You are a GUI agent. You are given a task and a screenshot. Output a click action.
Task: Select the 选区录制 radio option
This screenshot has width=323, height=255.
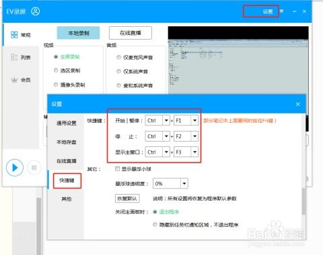pos(56,70)
